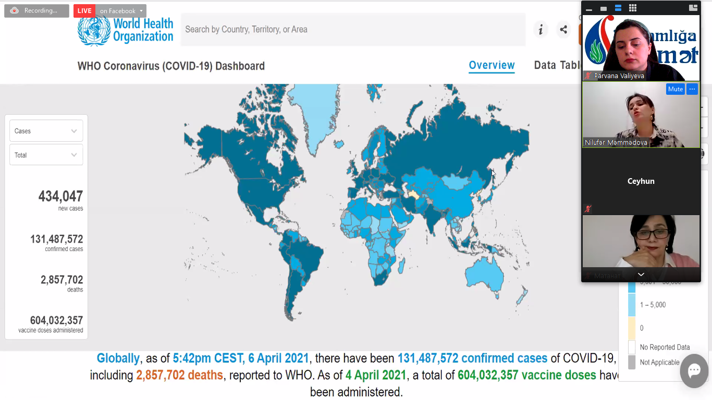This screenshot has height=400, width=712.
Task: Open the Cases dropdown
Action: click(46, 131)
